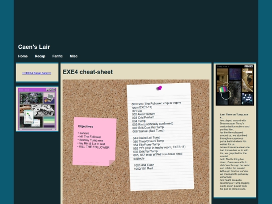
Task: Click the uppercase 'KILL THE FOLLOWER' line
Action: 94,147
